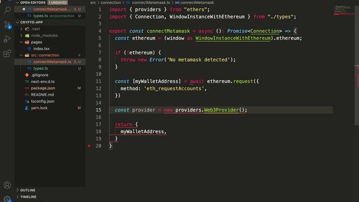Screen dimensions: 359x202
Task: Expand the .next folder
Action: coord(21,29)
